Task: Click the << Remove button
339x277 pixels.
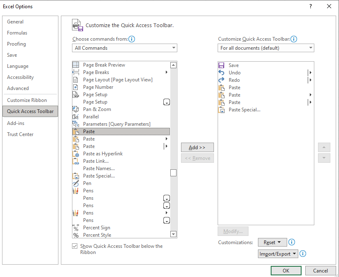Action: tap(197, 158)
